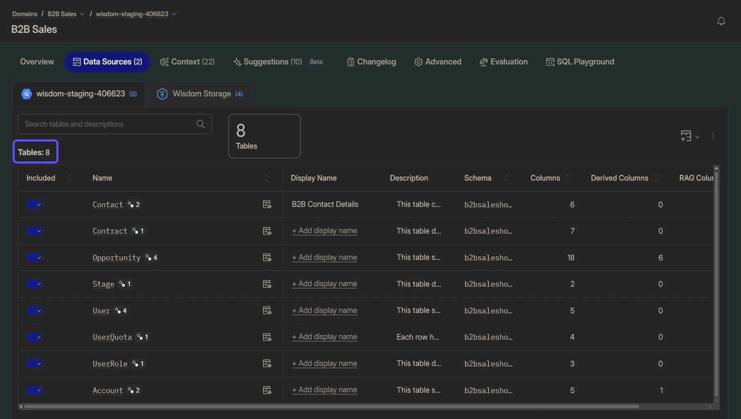Sort by the Schema column
Viewport: 741px width, 419px height.
coord(507,178)
